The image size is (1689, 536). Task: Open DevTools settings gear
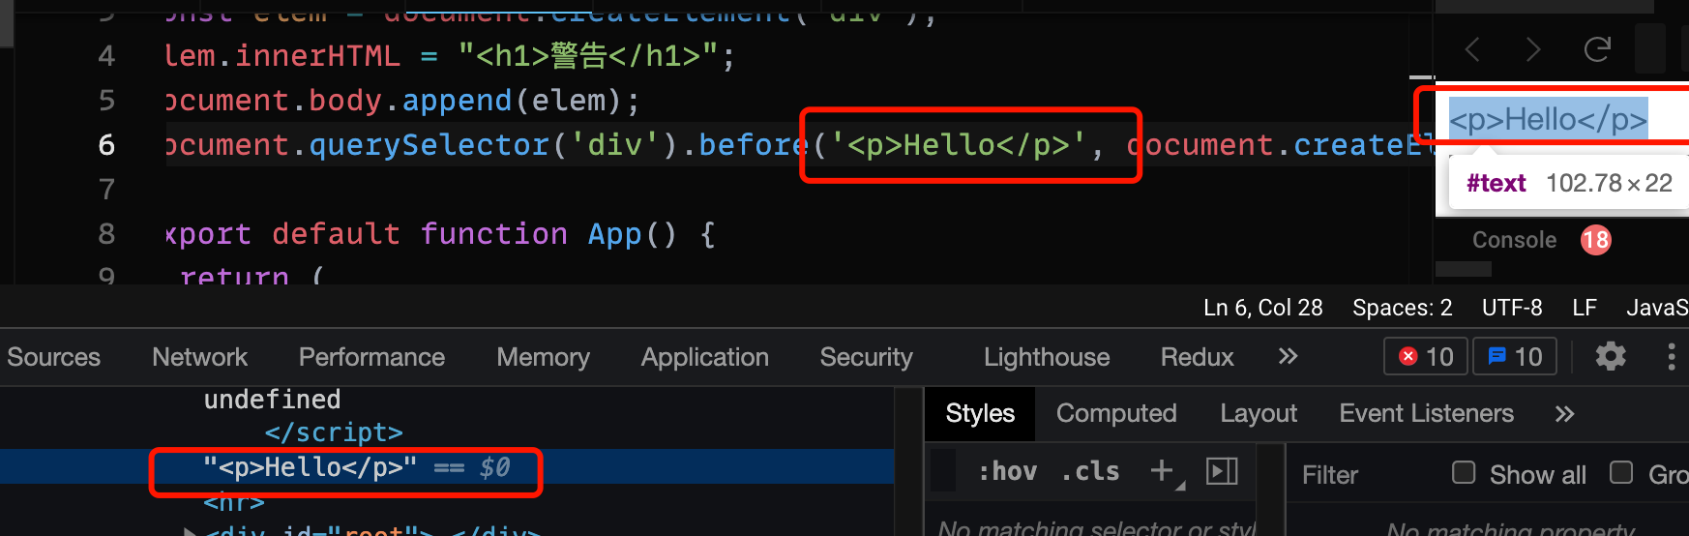tap(1611, 356)
